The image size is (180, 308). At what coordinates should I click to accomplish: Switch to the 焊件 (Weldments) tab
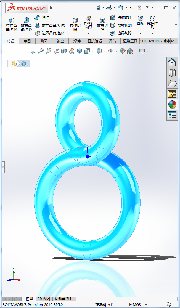click(77, 41)
